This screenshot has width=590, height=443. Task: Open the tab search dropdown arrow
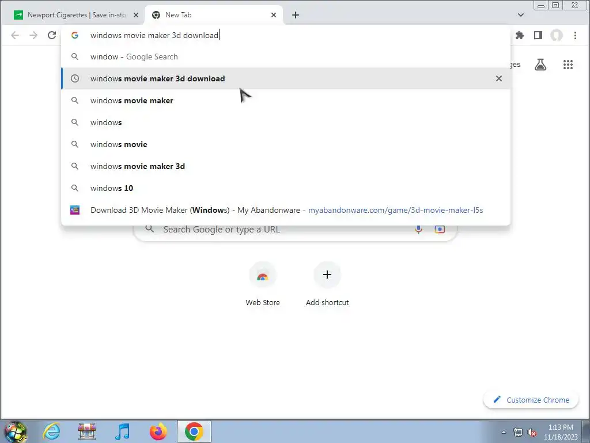(521, 15)
